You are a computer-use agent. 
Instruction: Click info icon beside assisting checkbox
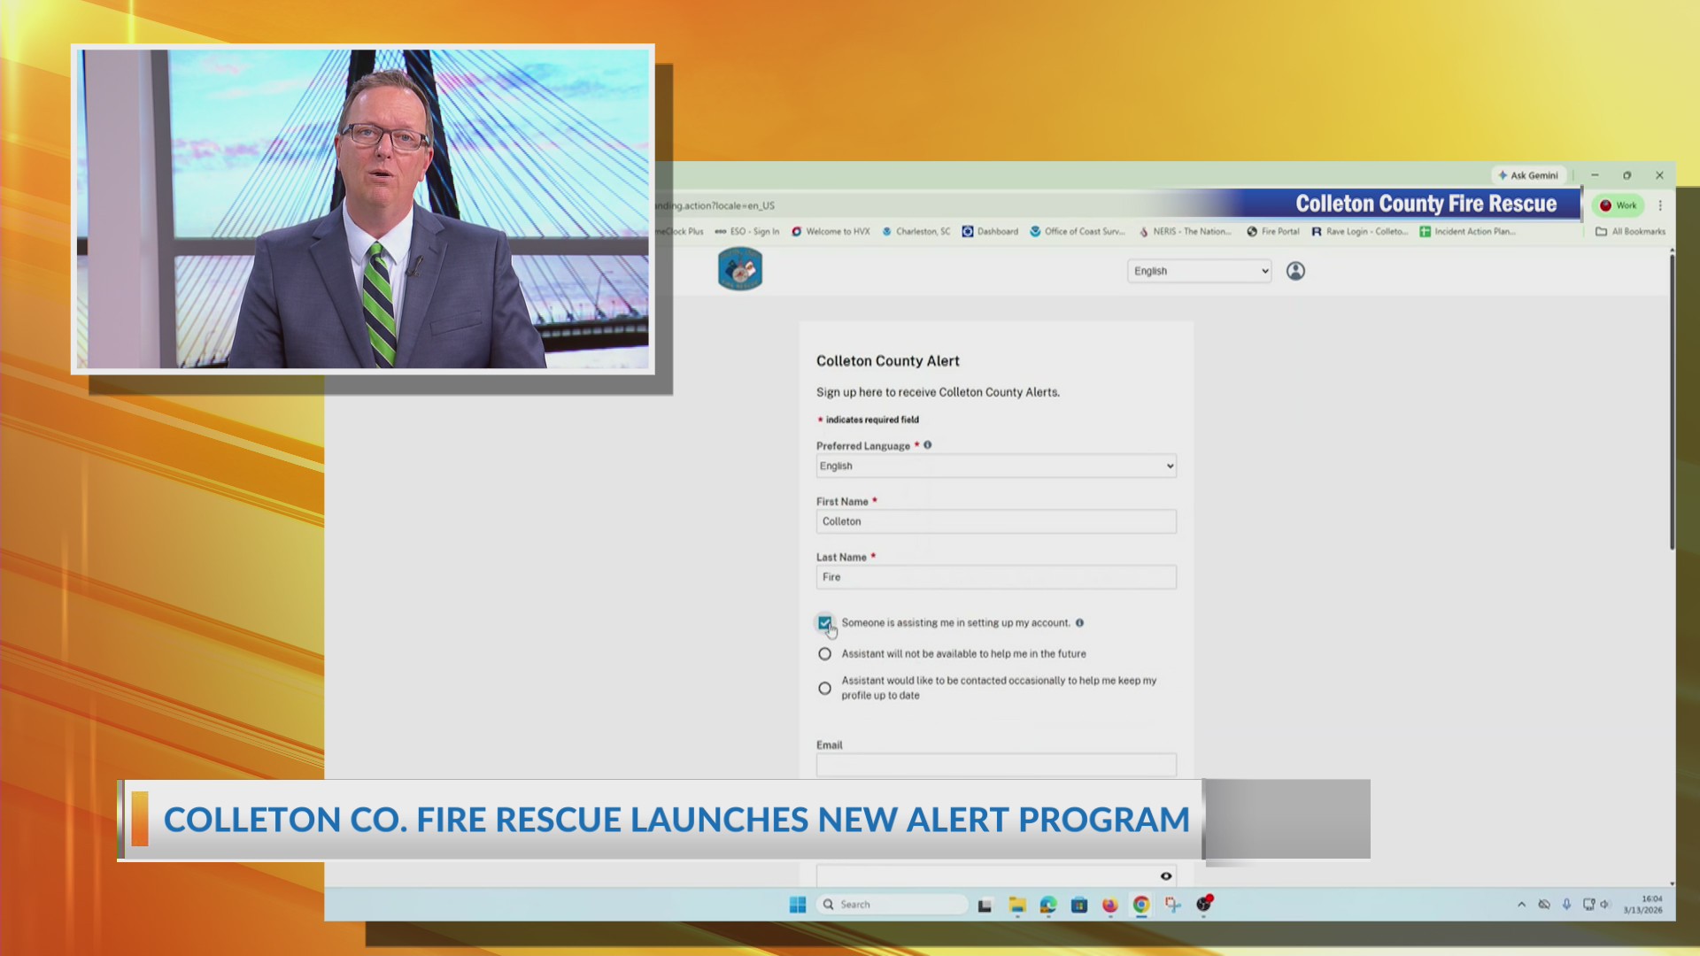1079,623
